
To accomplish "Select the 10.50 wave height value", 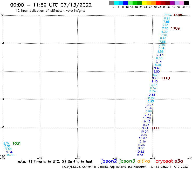I will 144,132.
